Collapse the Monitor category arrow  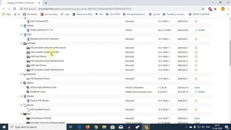tap(21, 96)
